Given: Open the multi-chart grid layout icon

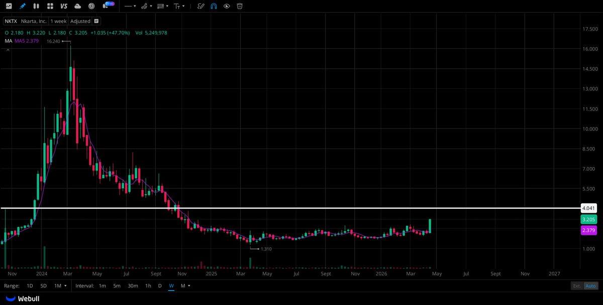Looking at the screenshot, I should click(x=50, y=6).
